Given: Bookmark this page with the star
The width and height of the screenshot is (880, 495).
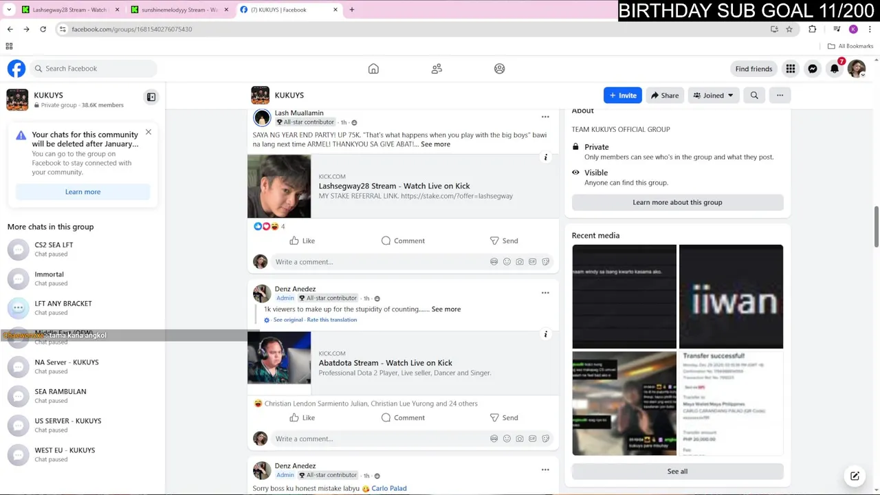Looking at the screenshot, I should pos(789,29).
